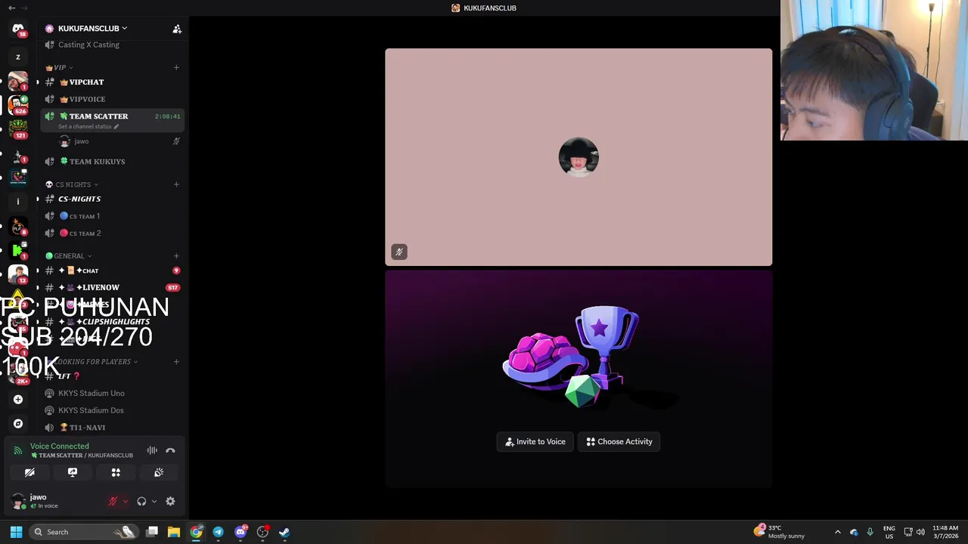Open Discord direct messages home icon

[x=18, y=29]
